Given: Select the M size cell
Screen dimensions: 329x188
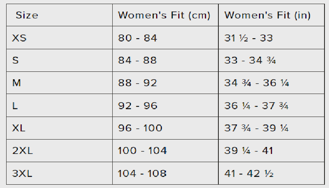Looking at the screenshot, I should [16, 83].
